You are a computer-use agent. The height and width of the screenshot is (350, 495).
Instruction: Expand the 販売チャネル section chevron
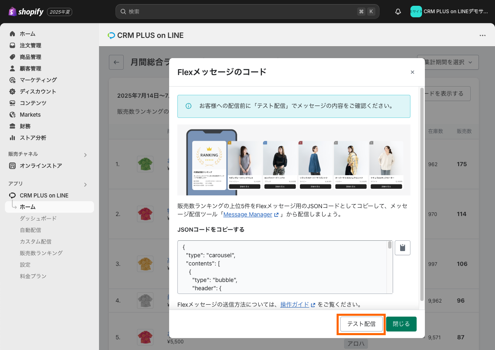click(85, 155)
